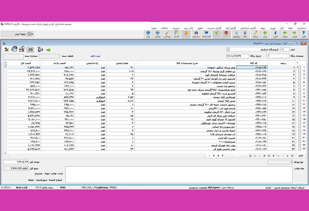
Task: Open the پنجره menu
Action: coord(154,28)
